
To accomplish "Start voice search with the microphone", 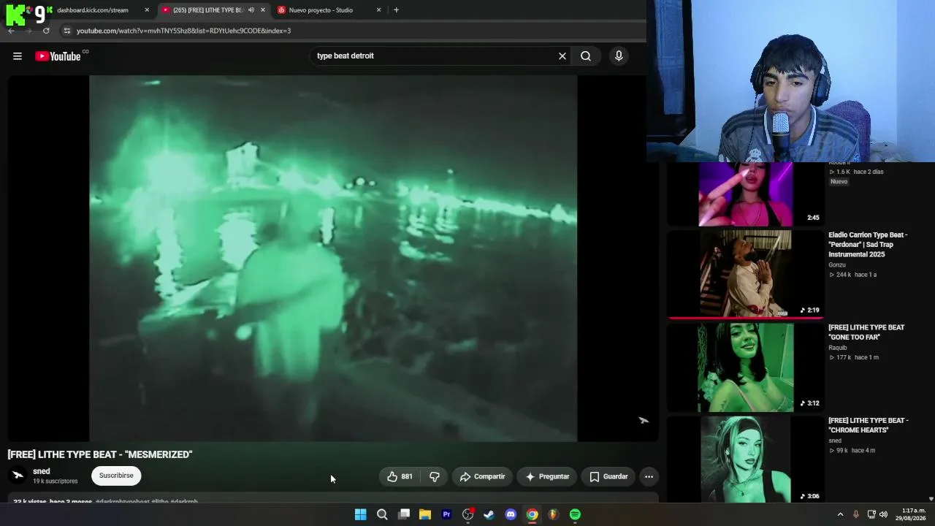I will tap(619, 56).
